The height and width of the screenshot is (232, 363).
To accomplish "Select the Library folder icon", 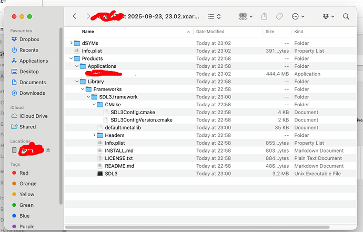I will coord(83,82).
